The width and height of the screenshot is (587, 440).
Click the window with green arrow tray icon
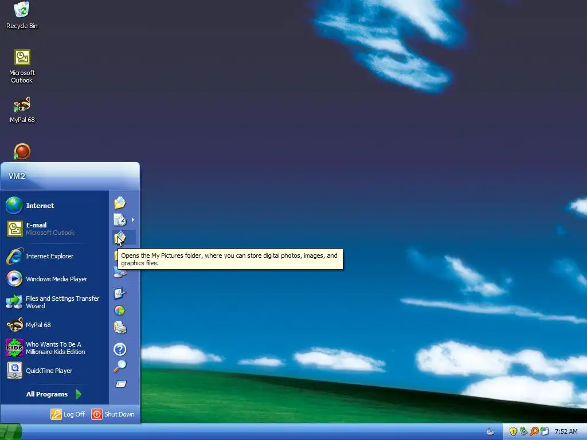[x=545, y=431]
